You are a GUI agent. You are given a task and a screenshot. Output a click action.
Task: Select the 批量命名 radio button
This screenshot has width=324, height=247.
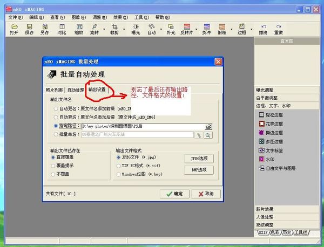click(56, 135)
